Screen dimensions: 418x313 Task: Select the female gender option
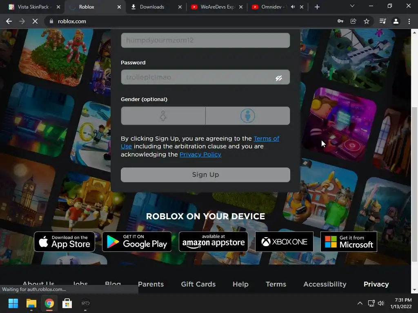[163, 116]
